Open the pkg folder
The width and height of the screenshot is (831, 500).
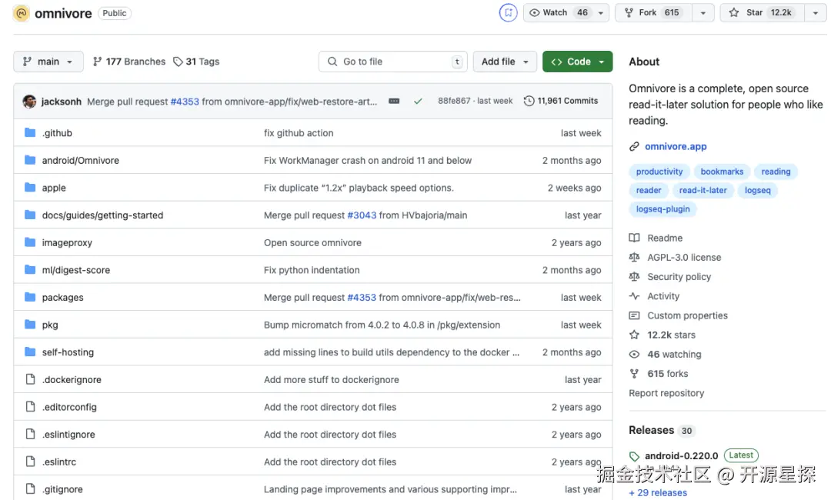pyautogui.click(x=50, y=325)
